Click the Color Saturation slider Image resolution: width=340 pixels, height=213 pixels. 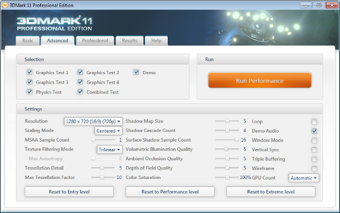(227, 177)
